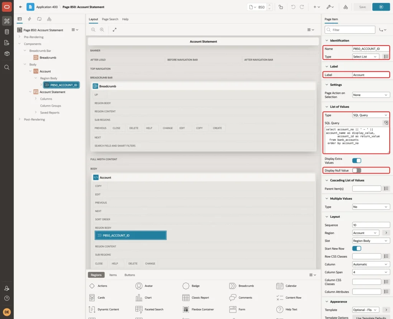The width and height of the screenshot is (393, 319).
Task: Switch gallery to Items tab
Action: pyautogui.click(x=113, y=275)
